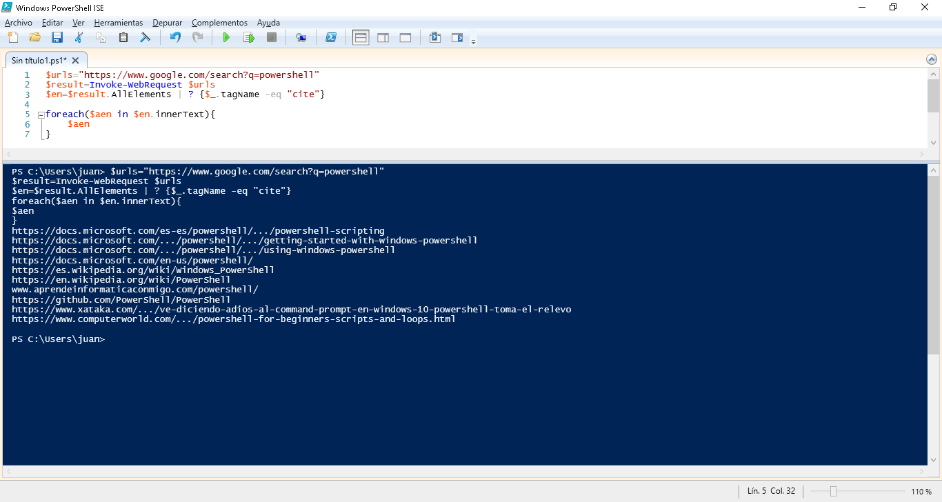Screen dimensions: 942x502
Task: Maximize the script pane layout
Action: tap(405, 37)
